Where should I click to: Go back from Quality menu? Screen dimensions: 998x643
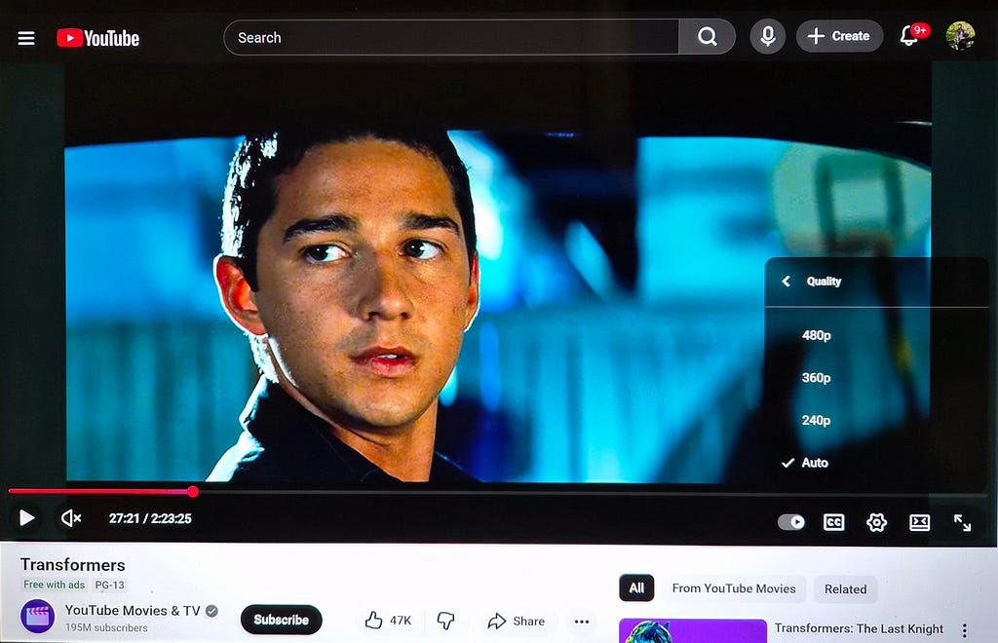click(787, 282)
